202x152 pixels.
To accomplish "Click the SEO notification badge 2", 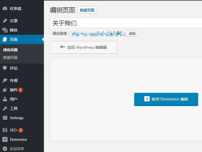I will click(x=21, y=130).
